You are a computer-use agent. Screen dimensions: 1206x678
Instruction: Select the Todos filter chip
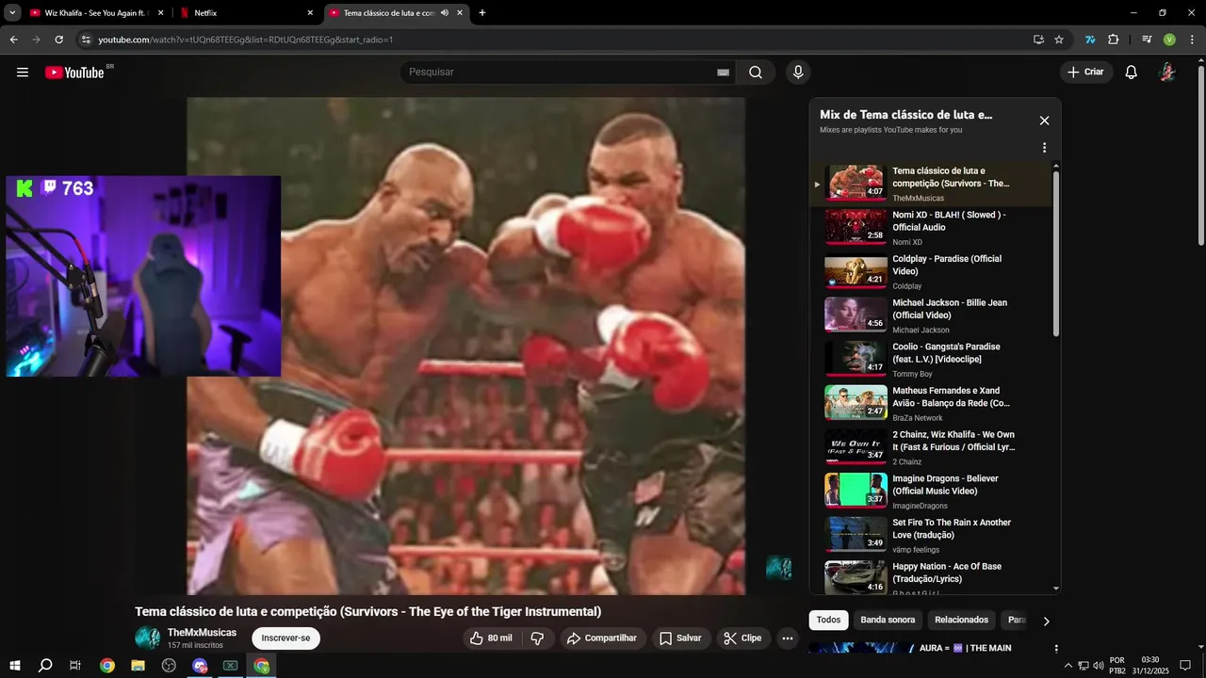tap(828, 620)
